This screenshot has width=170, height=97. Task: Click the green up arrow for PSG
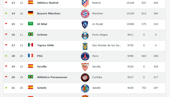[x=6, y=56]
